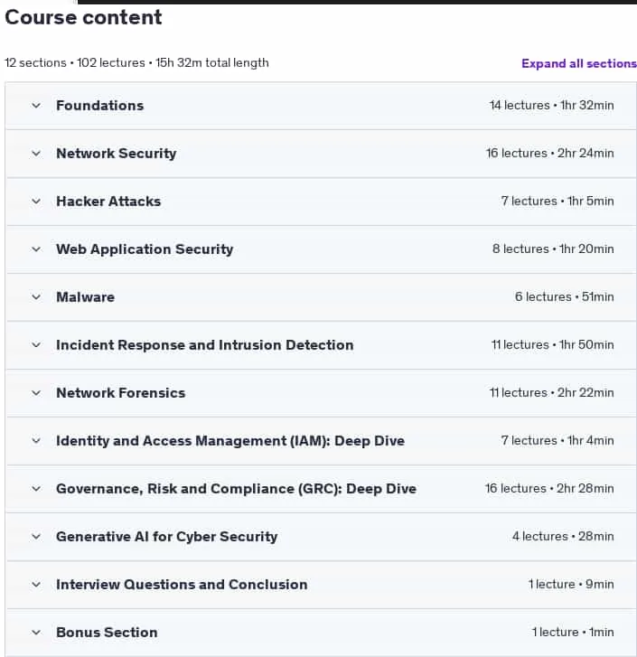The width and height of the screenshot is (637, 657).
Task: Click the Hacker Attacks section title
Action: 108,202
